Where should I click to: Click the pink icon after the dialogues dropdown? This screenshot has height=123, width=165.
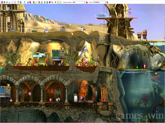(87, 2)
